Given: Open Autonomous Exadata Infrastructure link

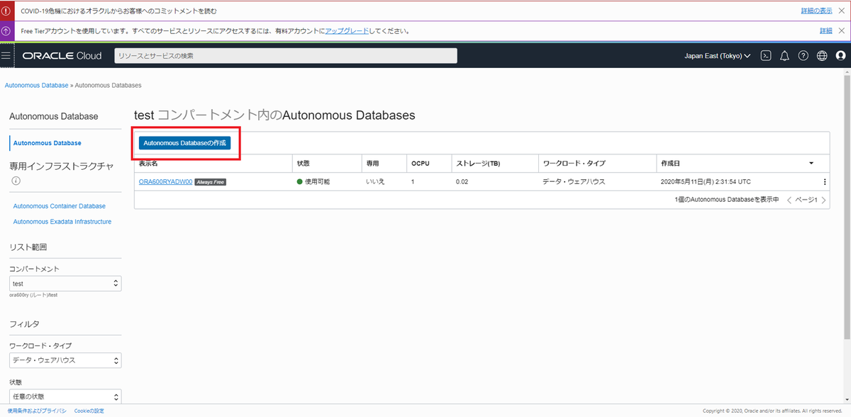Looking at the screenshot, I should [62, 222].
